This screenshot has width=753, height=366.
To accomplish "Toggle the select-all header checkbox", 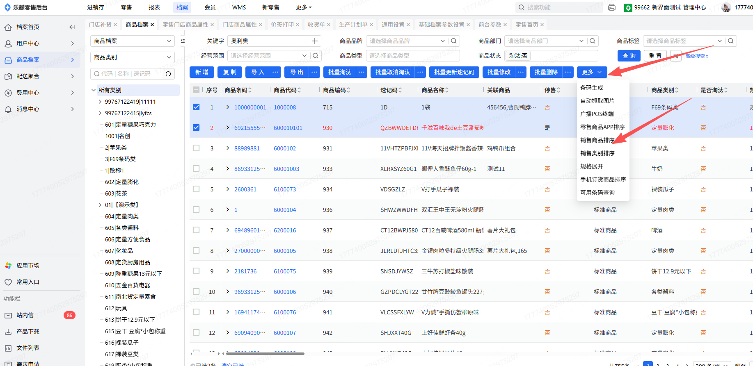I will tap(196, 90).
